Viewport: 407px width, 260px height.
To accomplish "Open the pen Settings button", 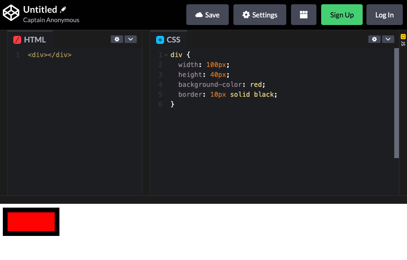I will (259, 15).
